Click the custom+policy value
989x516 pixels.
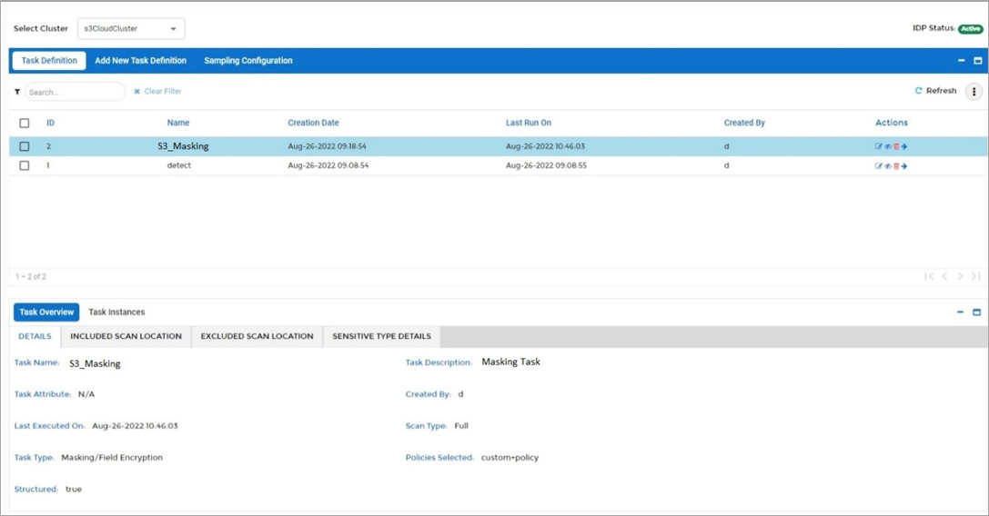tap(510, 458)
